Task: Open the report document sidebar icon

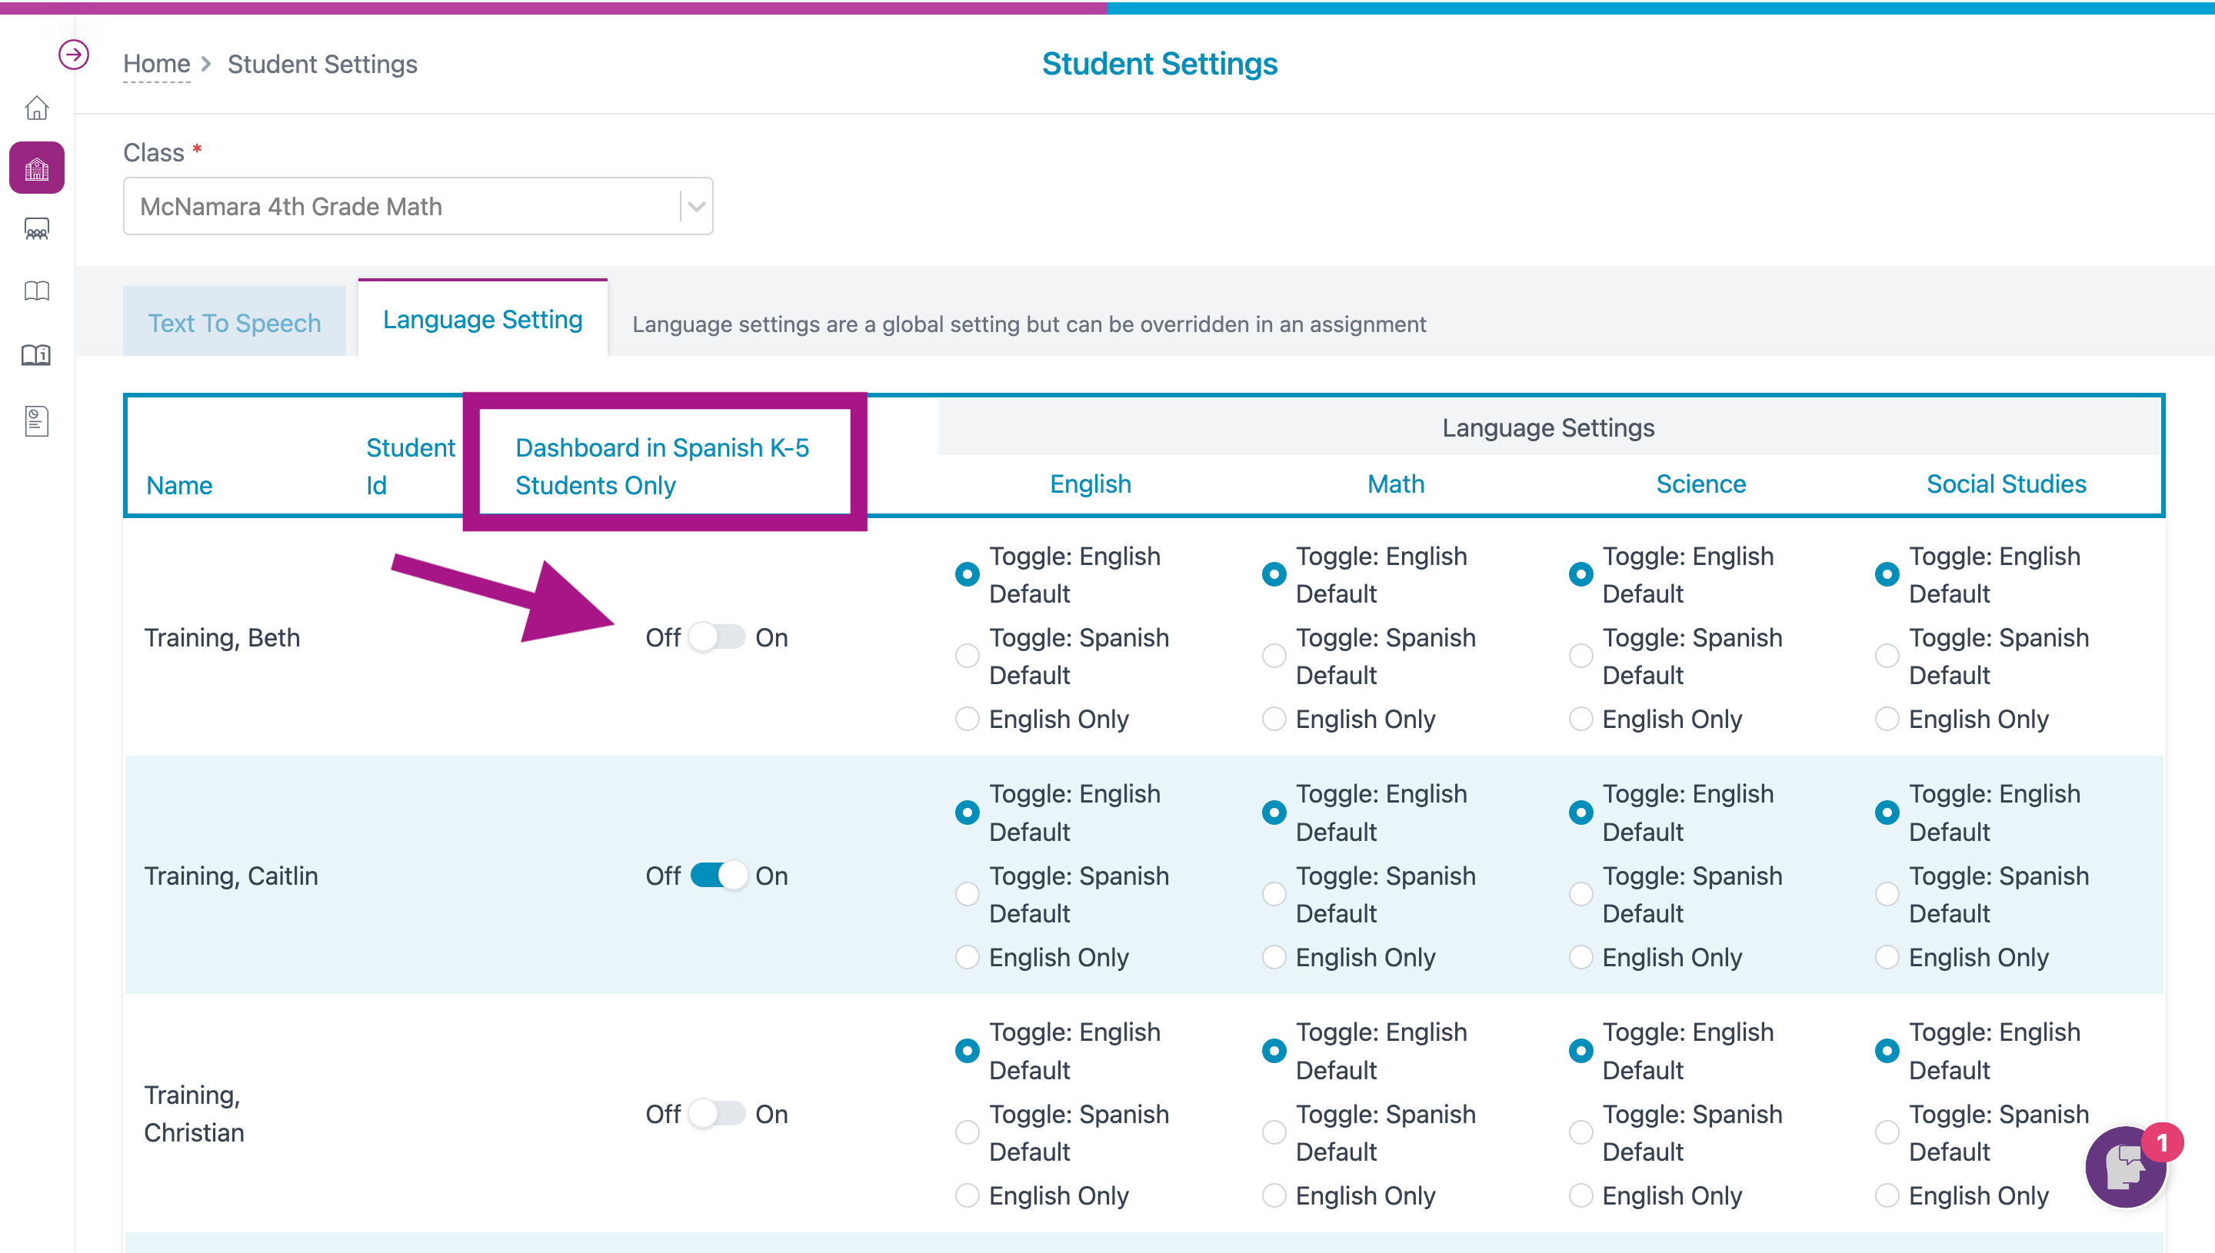Action: pyautogui.click(x=36, y=420)
